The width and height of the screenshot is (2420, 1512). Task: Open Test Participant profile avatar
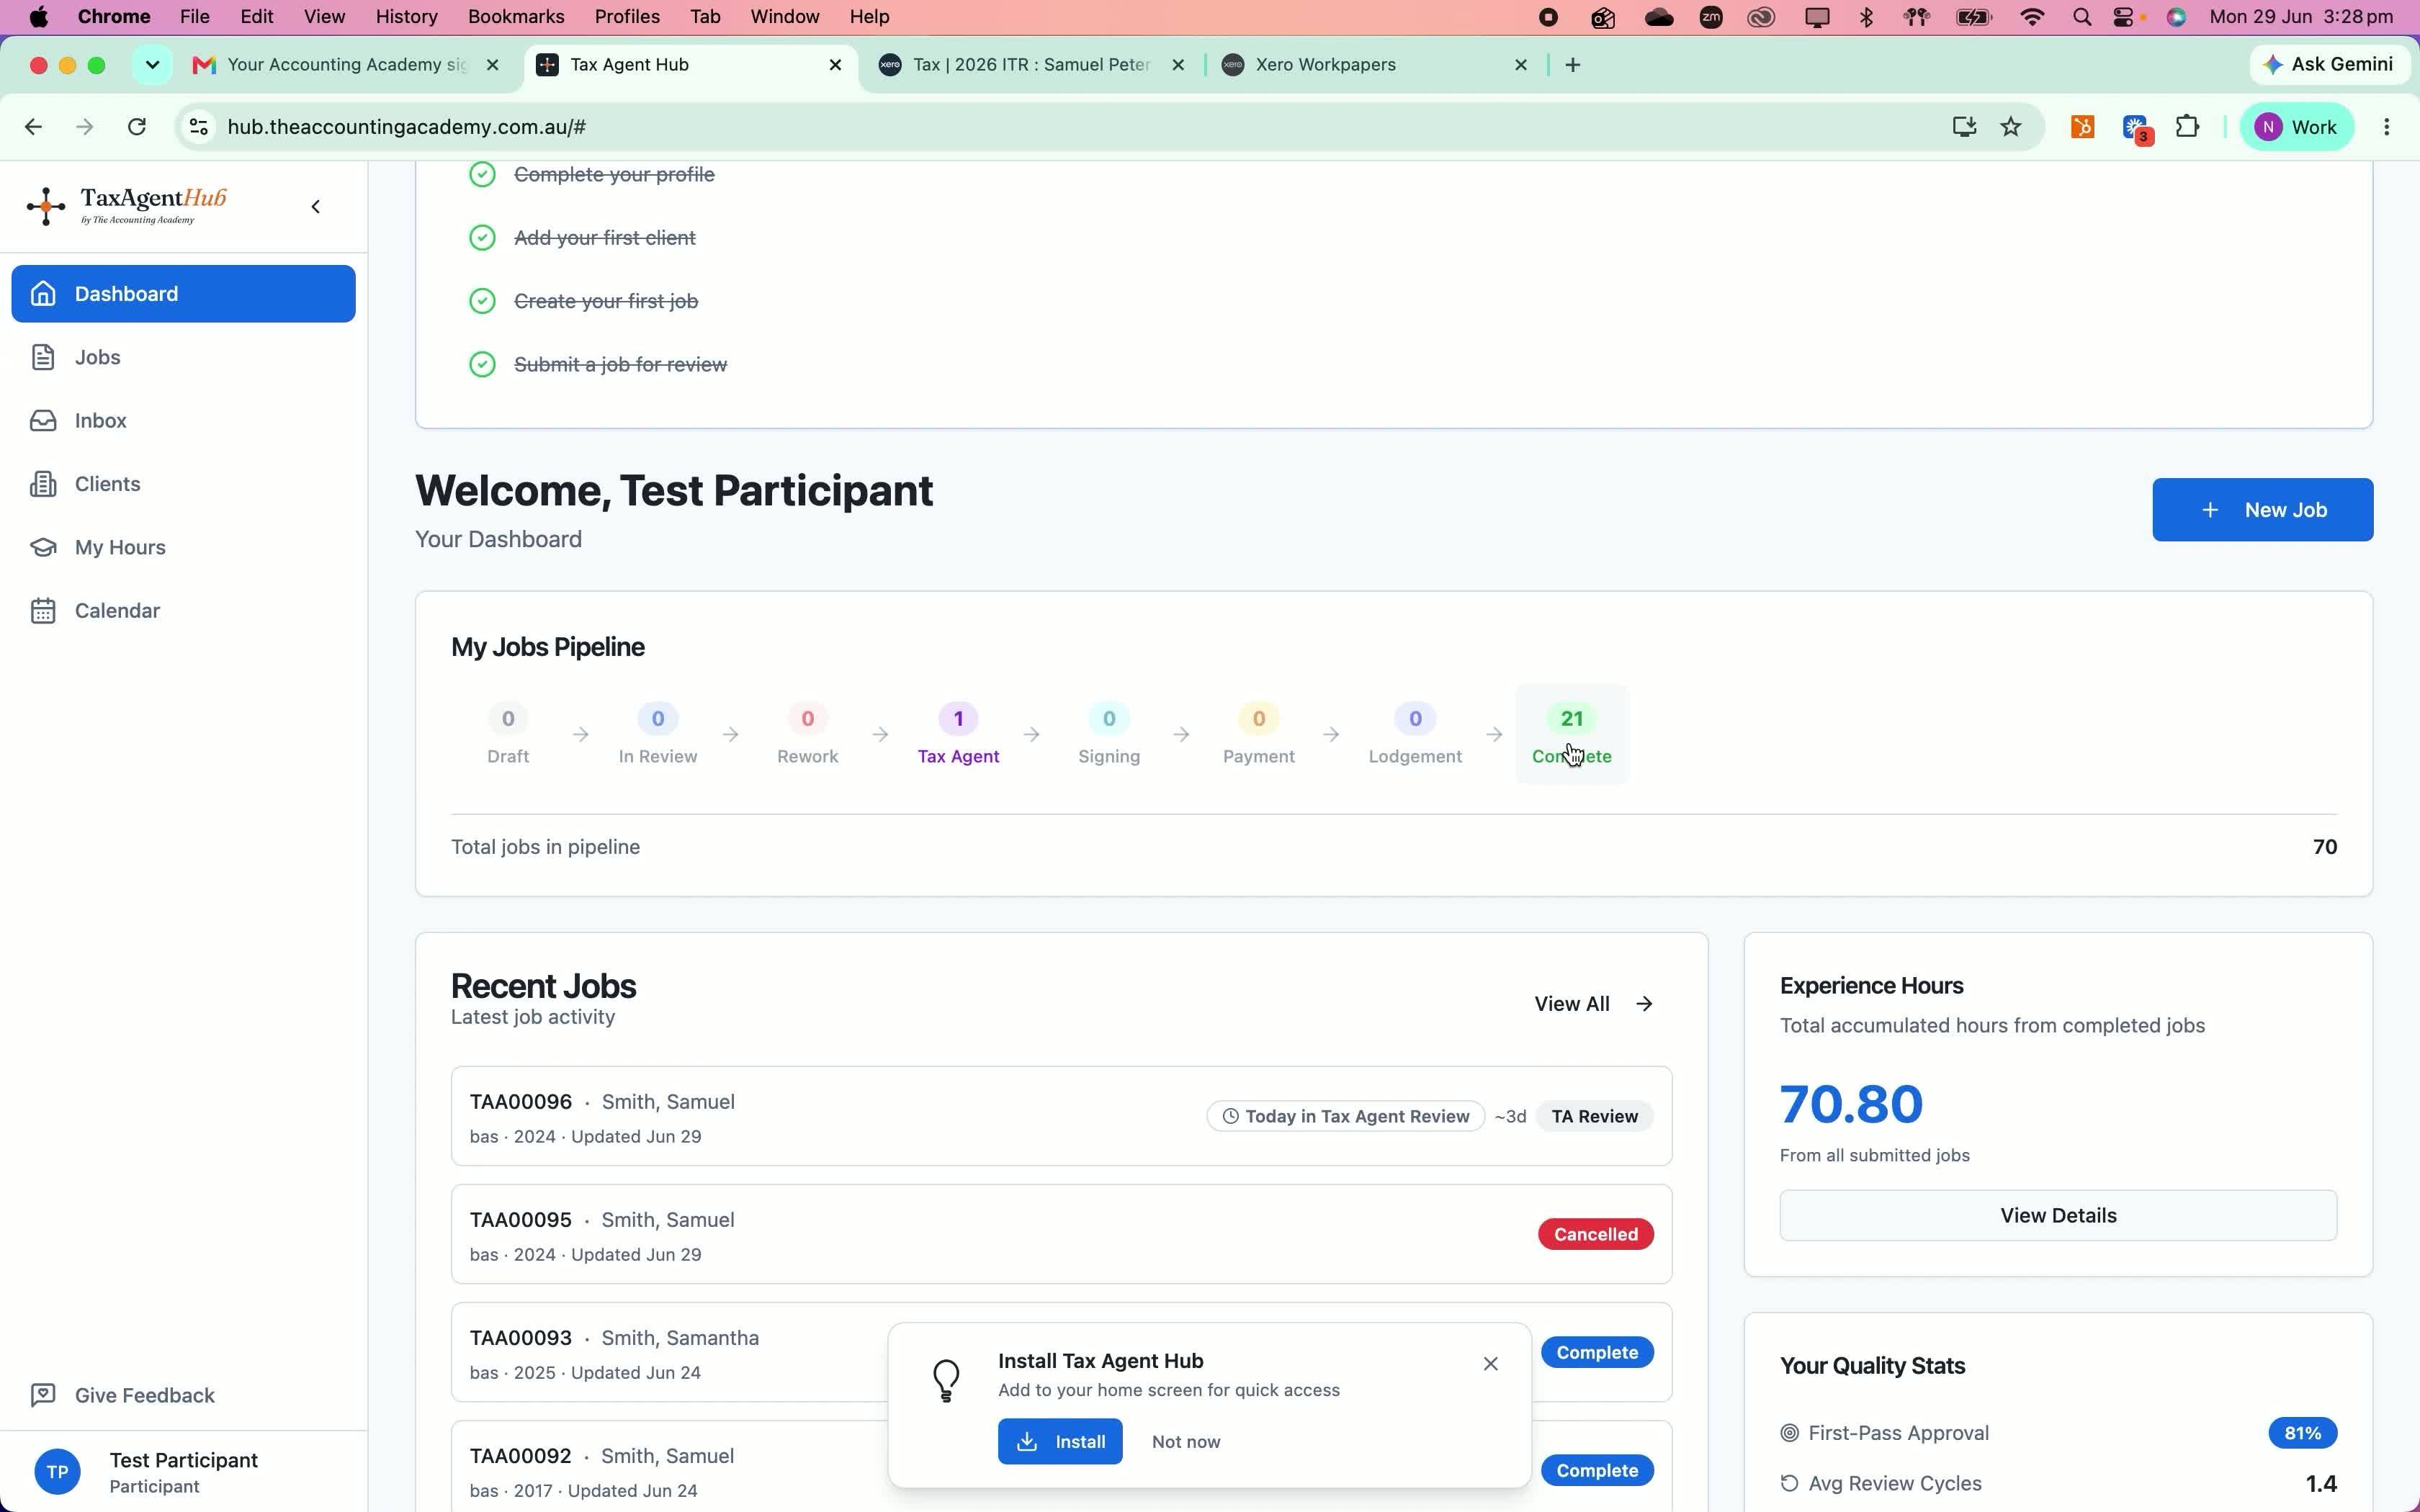tap(57, 1472)
